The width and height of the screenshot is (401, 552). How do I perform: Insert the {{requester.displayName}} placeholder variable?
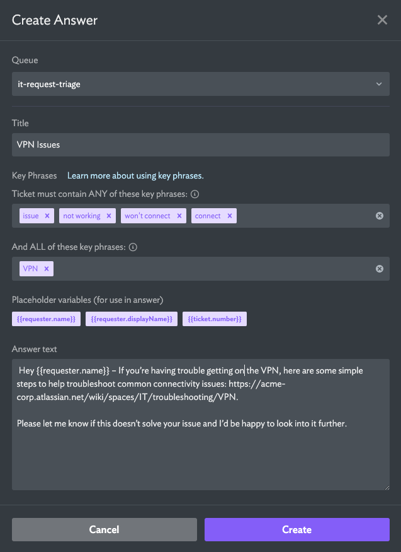132,319
